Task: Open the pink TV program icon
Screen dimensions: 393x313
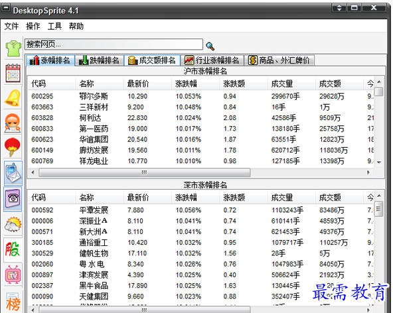Action: (x=13, y=275)
